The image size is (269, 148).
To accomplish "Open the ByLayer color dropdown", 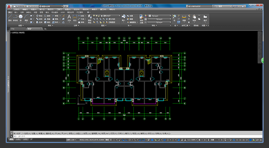I will coord(160,16).
